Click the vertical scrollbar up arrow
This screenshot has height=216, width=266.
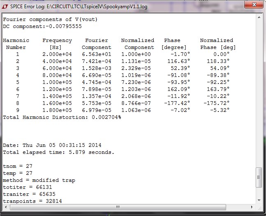coord(259,17)
